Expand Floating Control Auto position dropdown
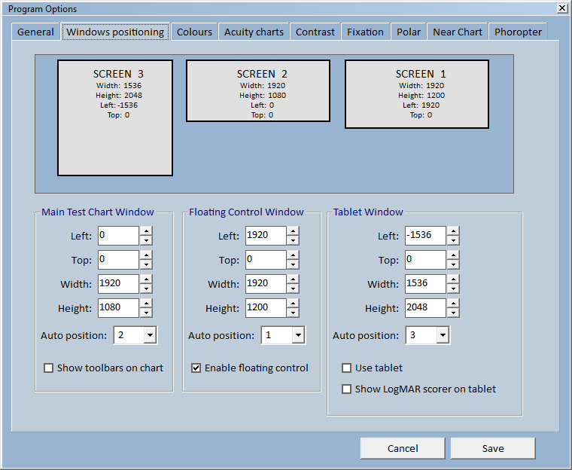 (297, 335)
